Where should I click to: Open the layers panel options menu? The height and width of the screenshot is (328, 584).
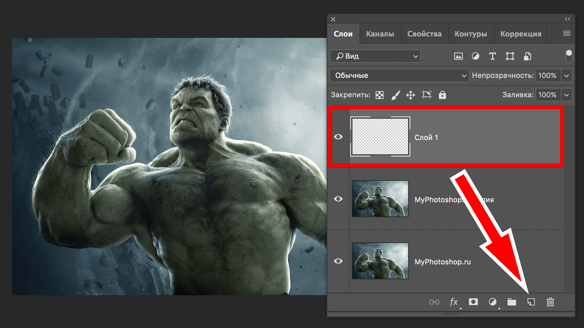pyautogui.click(x=566, y=34)
